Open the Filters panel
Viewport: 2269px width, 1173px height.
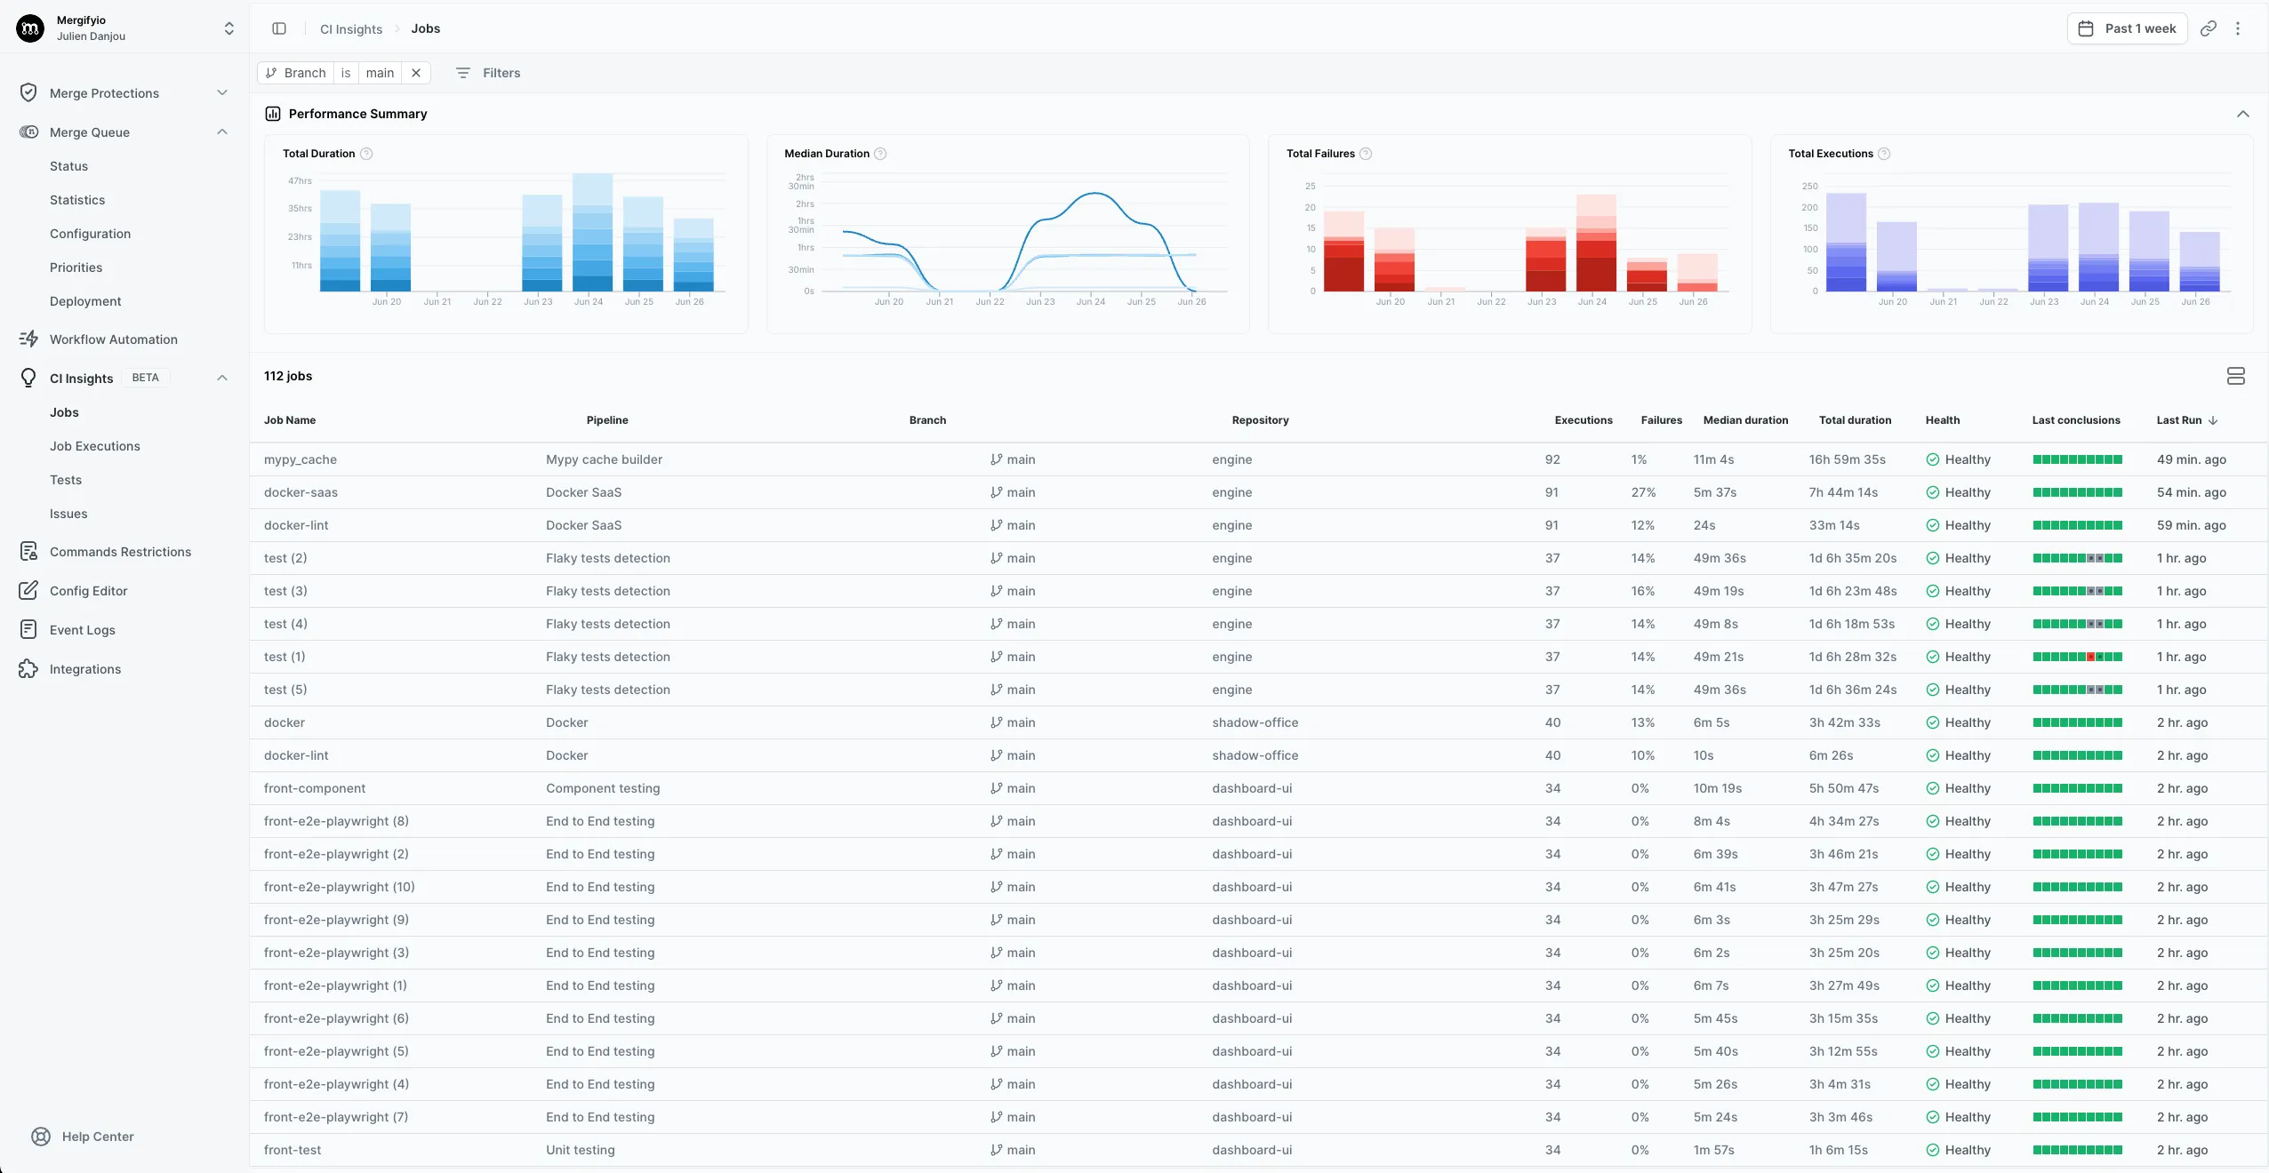(487, 73)
